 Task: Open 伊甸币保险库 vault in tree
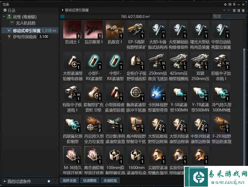pos(25,36)
